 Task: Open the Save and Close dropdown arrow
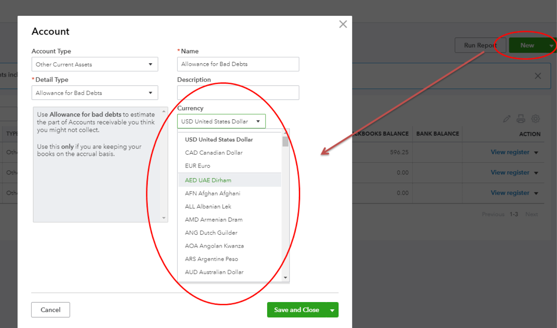click(332, 310)
